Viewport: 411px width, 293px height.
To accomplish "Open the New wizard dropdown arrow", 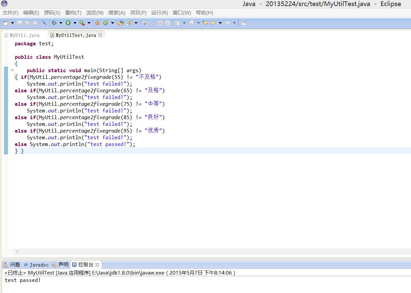I will (x=13, y=23).
